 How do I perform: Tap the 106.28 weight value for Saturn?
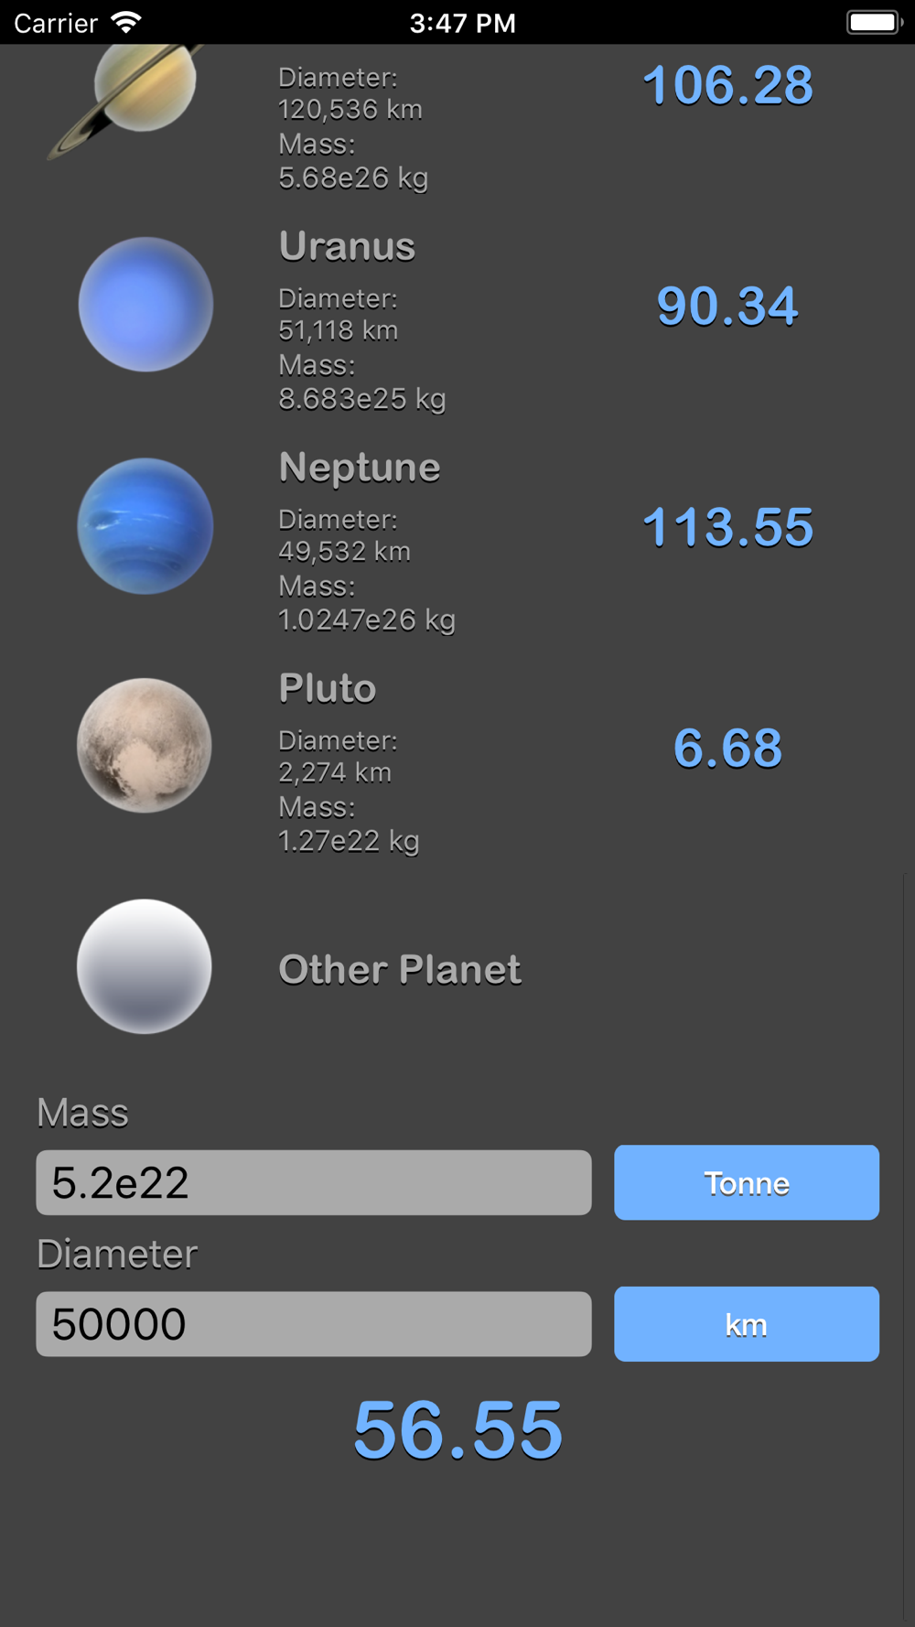click(x=727, y=85)
